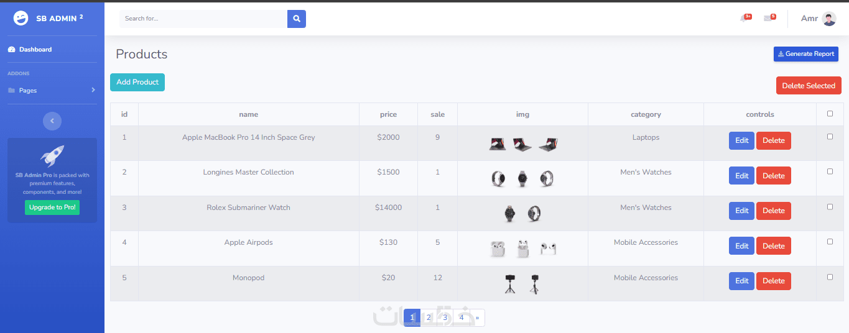Image resolution: width=849 pixels, height=333 pixels.
Task: Click the Amr user avatar
Action: click(829, 19)
